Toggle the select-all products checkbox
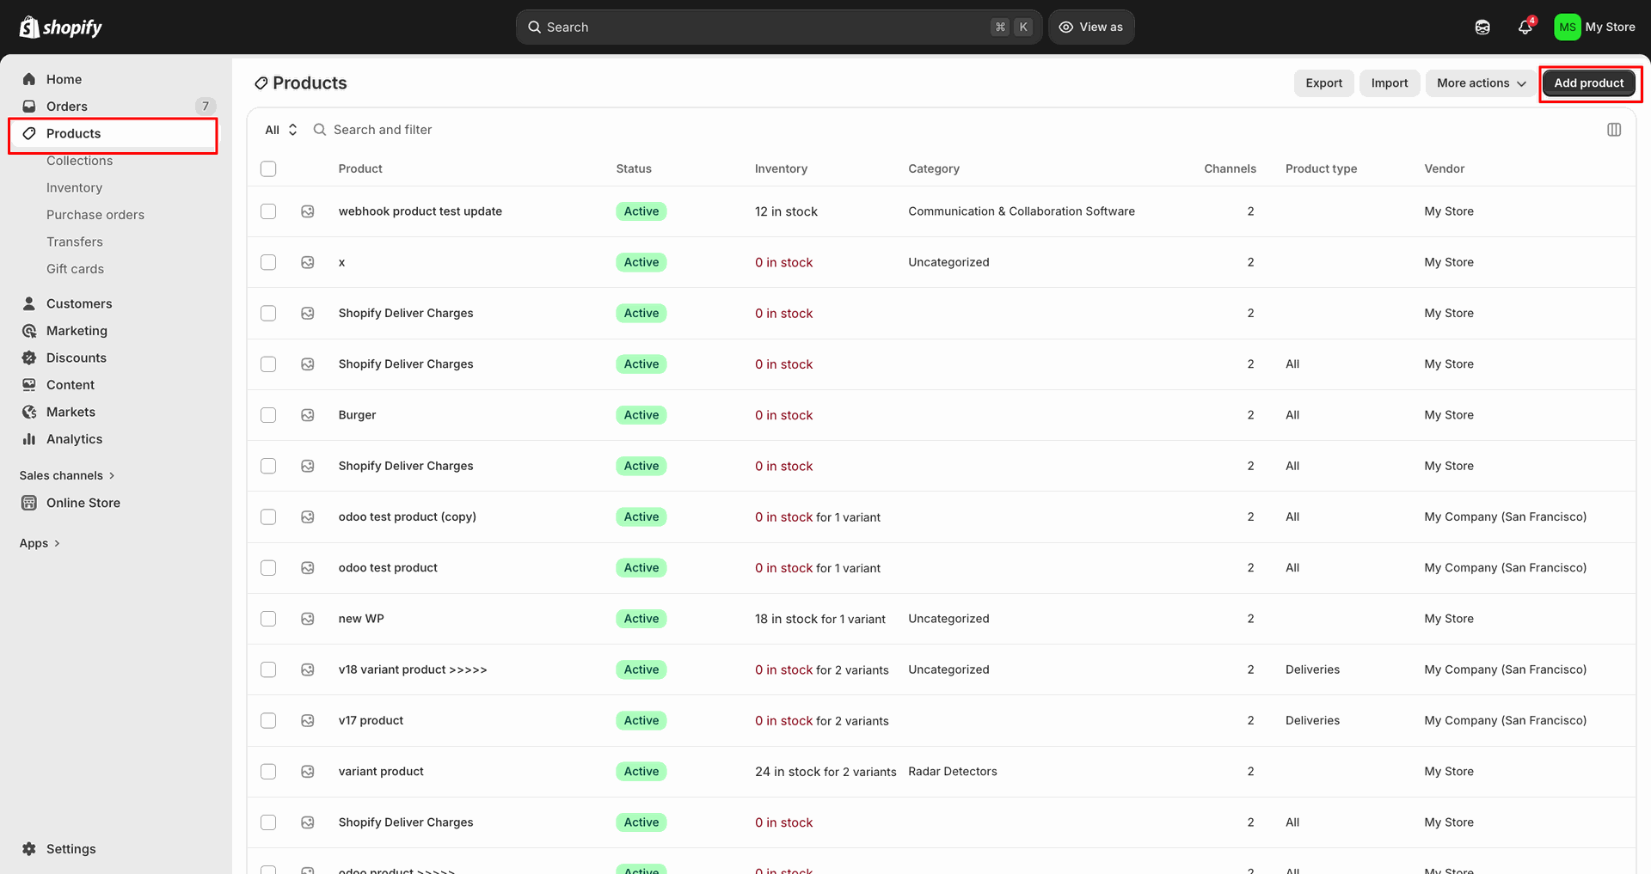Screen dimensions: 1651x874 pos(268,168)
